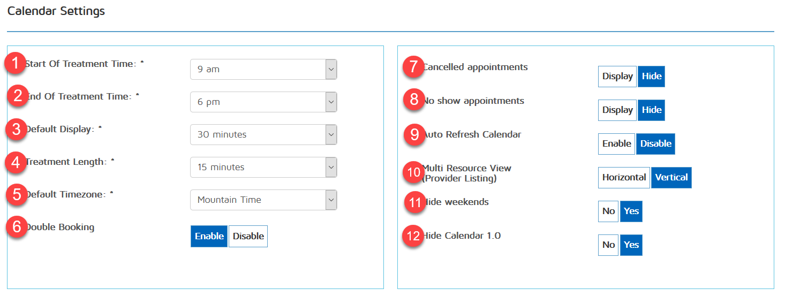Open Start Of Treatment Time dropdown
This screenshot has width=785, height=296.
coord(263,69)
